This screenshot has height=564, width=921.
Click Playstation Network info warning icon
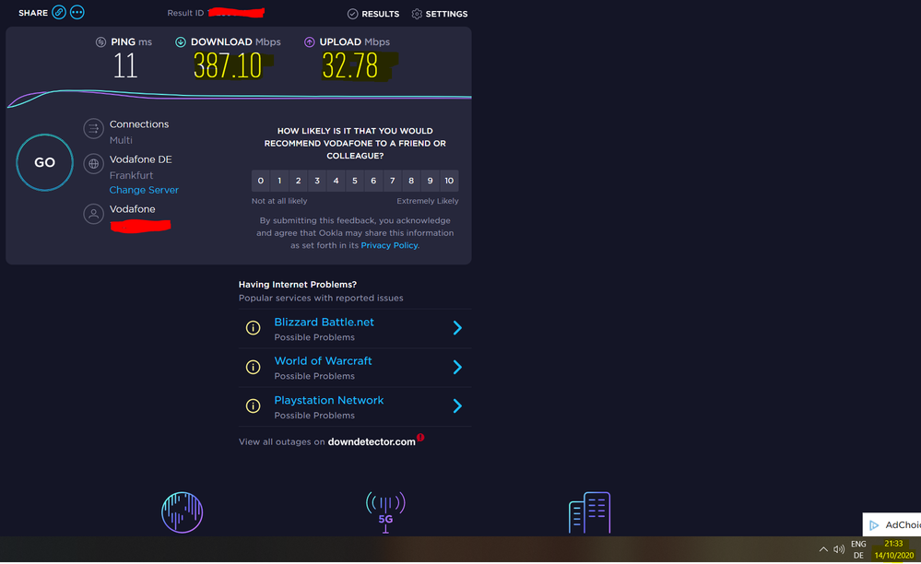pos(254,406)
